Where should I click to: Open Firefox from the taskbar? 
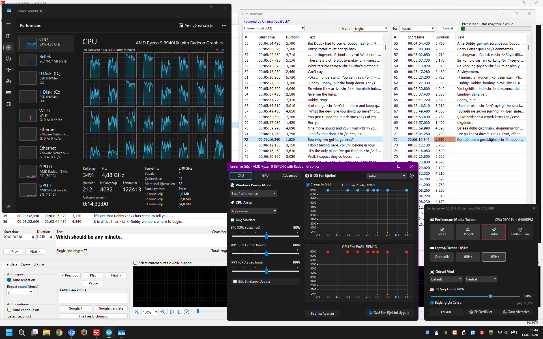point(84,332)
